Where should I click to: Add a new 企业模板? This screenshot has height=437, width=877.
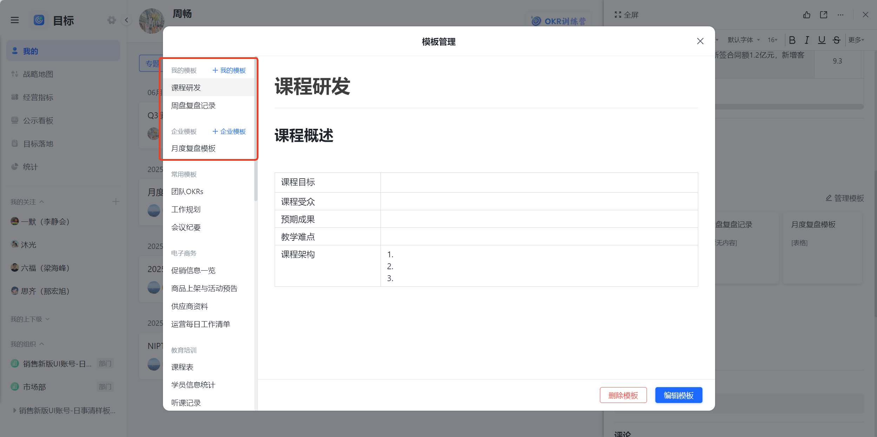[229, 132]
